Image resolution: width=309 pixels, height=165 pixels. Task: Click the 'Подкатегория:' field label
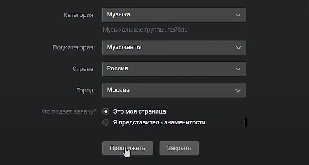pyautogui.click(x=74, y=48)
